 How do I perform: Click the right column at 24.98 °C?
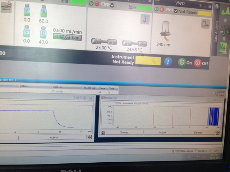click(x=134, y=43)
